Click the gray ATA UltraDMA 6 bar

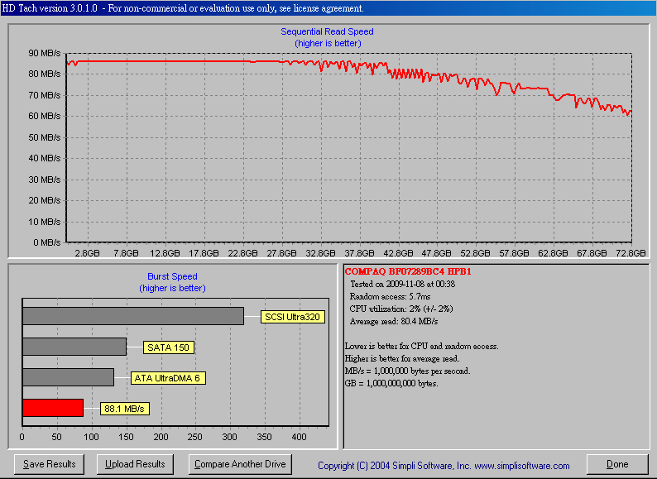click(x=68, y=377)
